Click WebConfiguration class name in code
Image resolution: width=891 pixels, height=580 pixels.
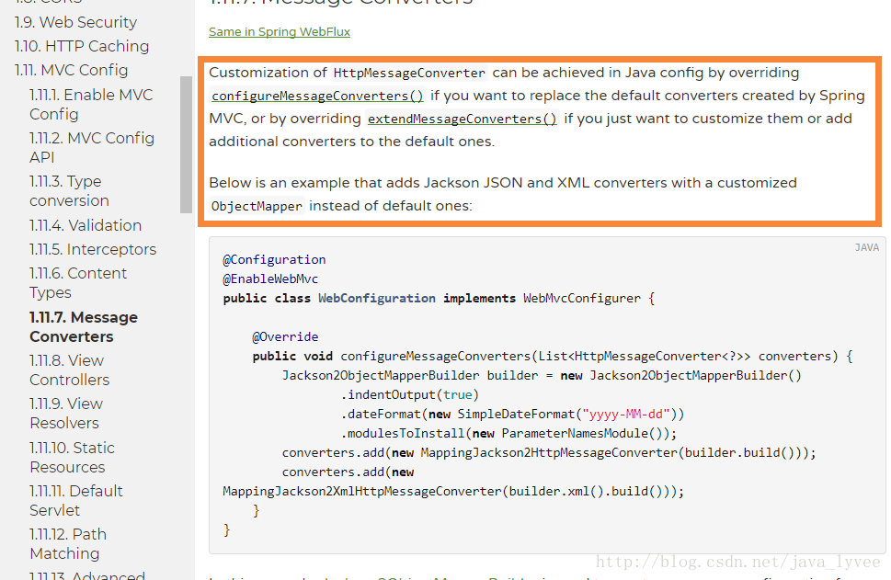[x=377, y=298]
